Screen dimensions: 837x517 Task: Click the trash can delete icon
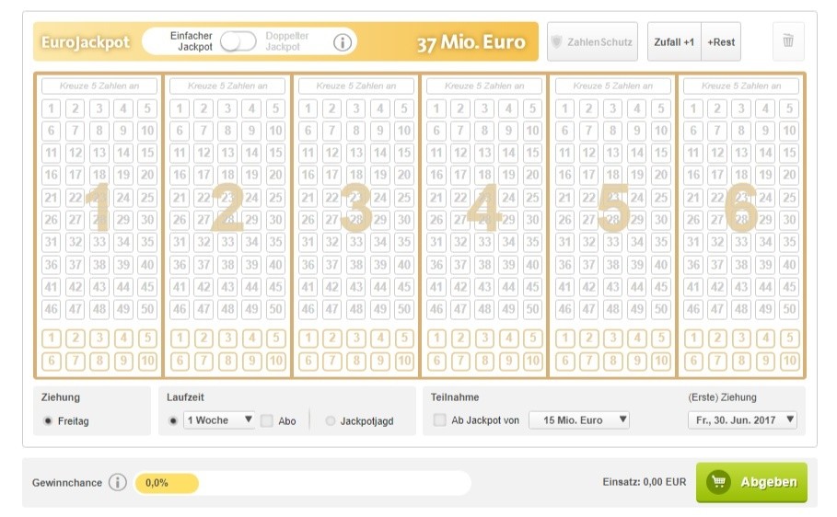788,40
